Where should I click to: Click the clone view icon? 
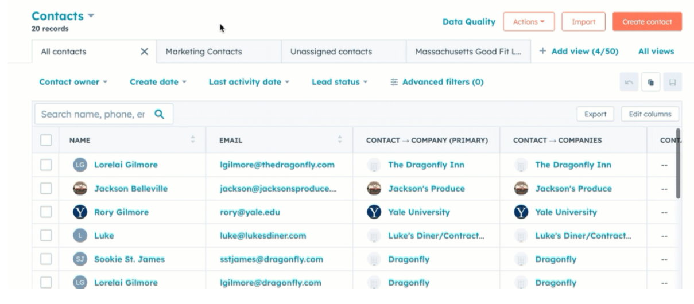click(651, 83)
